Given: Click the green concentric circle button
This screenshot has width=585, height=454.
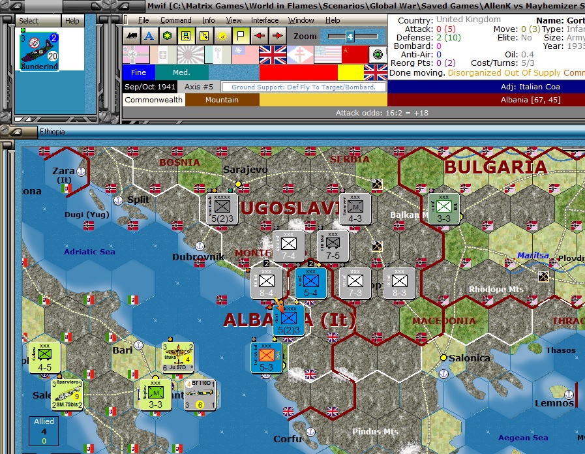Looking at the screenshot, I should point(378,55).
